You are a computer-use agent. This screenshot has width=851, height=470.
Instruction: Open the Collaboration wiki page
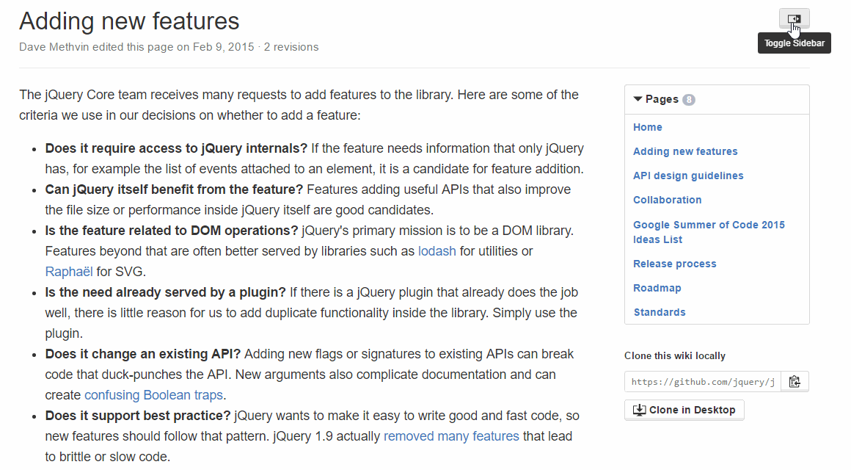(667, 200)
